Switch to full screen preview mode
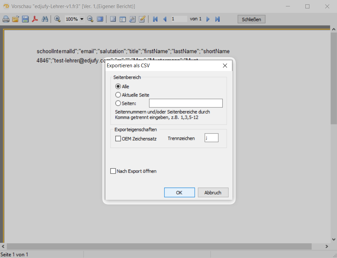Viewport: 337px width, 258px height. pyautogui.click(x=100, y=19)
